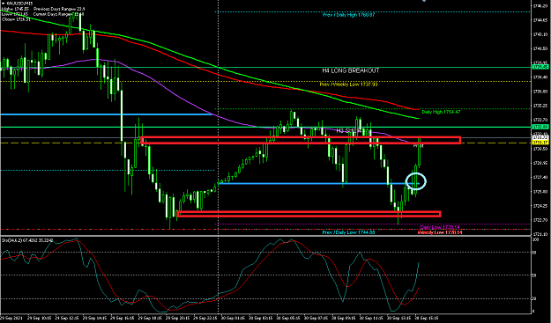Click the XAUUSD,M15 chart title arrow
The image size is (551, 323).
coord(4,4)
